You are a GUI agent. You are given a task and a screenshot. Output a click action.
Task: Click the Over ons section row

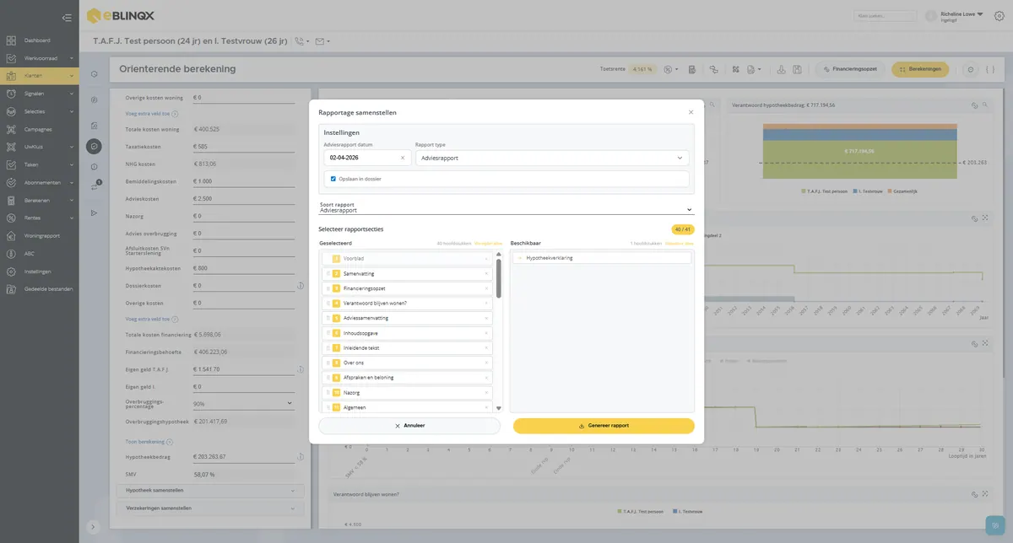tap(408, 363)
